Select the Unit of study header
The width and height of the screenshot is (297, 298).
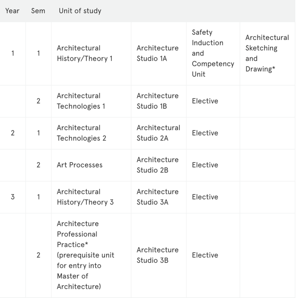pyautogui.click(x=80, y=11)
